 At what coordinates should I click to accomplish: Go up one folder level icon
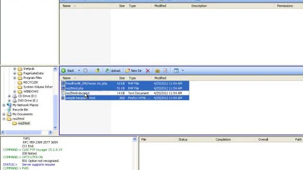pyautogui.click(x=98, y=70)
